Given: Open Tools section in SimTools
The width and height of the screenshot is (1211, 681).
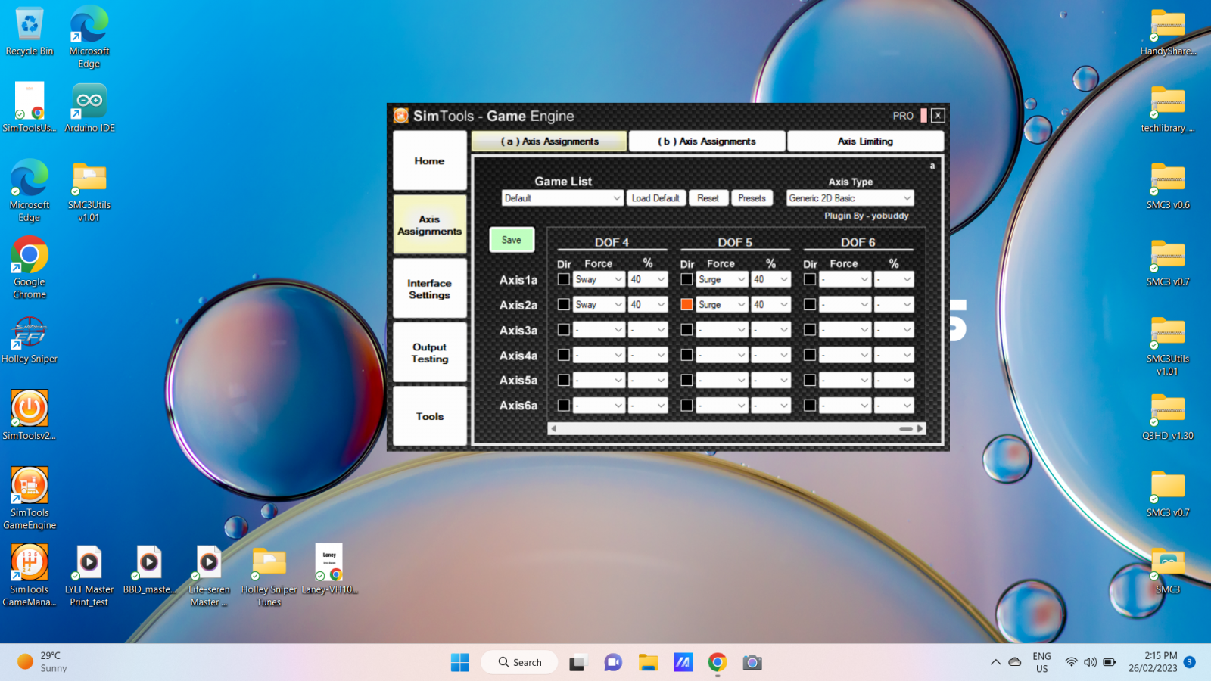Looking at the screenshot, I should click(429, 416).
